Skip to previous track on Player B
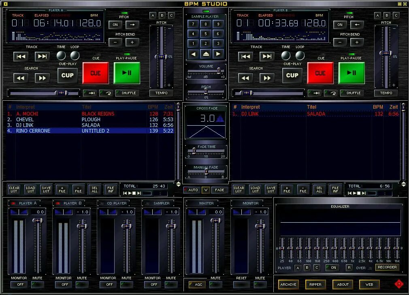The height and width of the screenshot is (295, 409). 245,57
